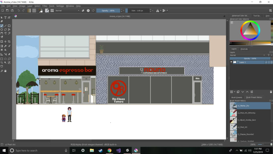Screen dimensions: 273x154
Task: Toggle preserve alpha
Action: pos(88,10)
